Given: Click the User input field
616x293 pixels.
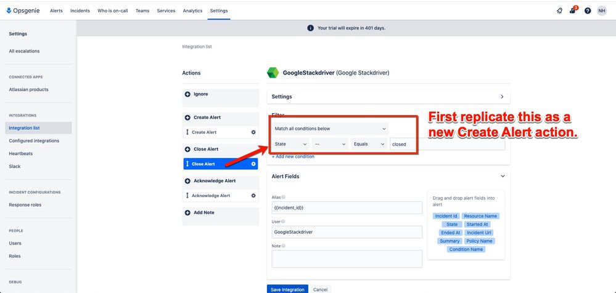Looking at the screenshot, I should (347, 232).
